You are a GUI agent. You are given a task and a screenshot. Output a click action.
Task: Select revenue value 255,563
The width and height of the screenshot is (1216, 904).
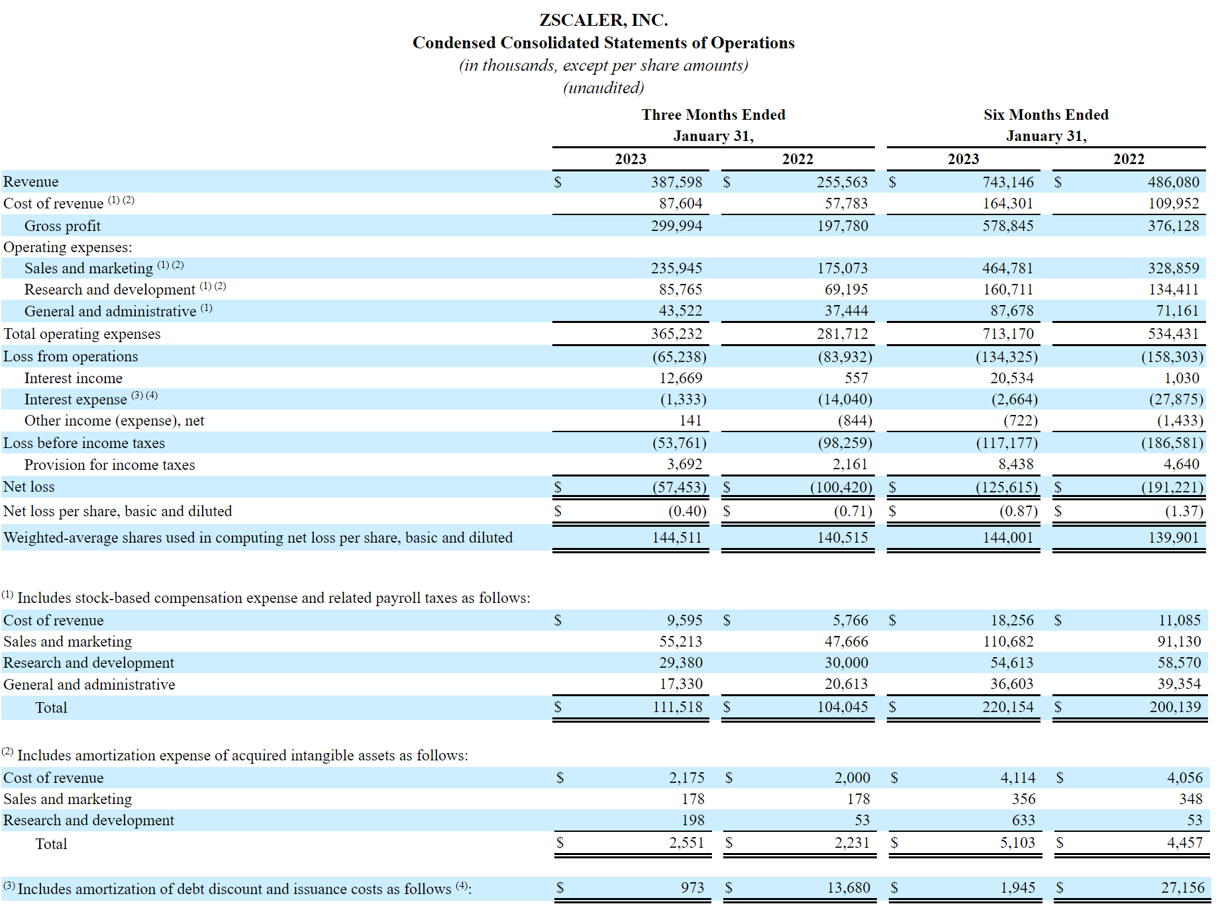click(842, 182)
